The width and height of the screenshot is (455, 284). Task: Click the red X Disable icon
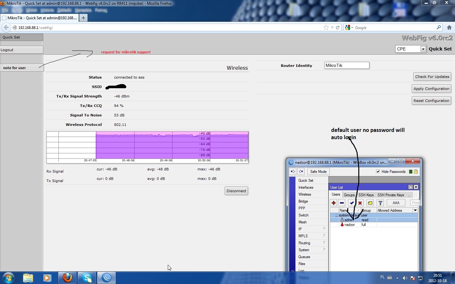pyautogui.click(x=360, y=203)
